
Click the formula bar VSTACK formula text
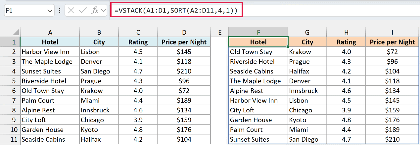pos(176,11)
